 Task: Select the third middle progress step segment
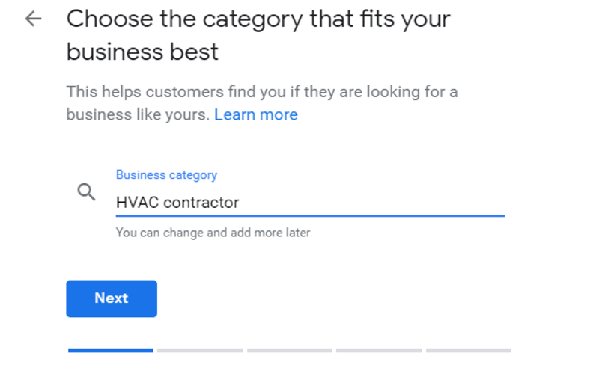pyautogui.click(x=290, y=351)
